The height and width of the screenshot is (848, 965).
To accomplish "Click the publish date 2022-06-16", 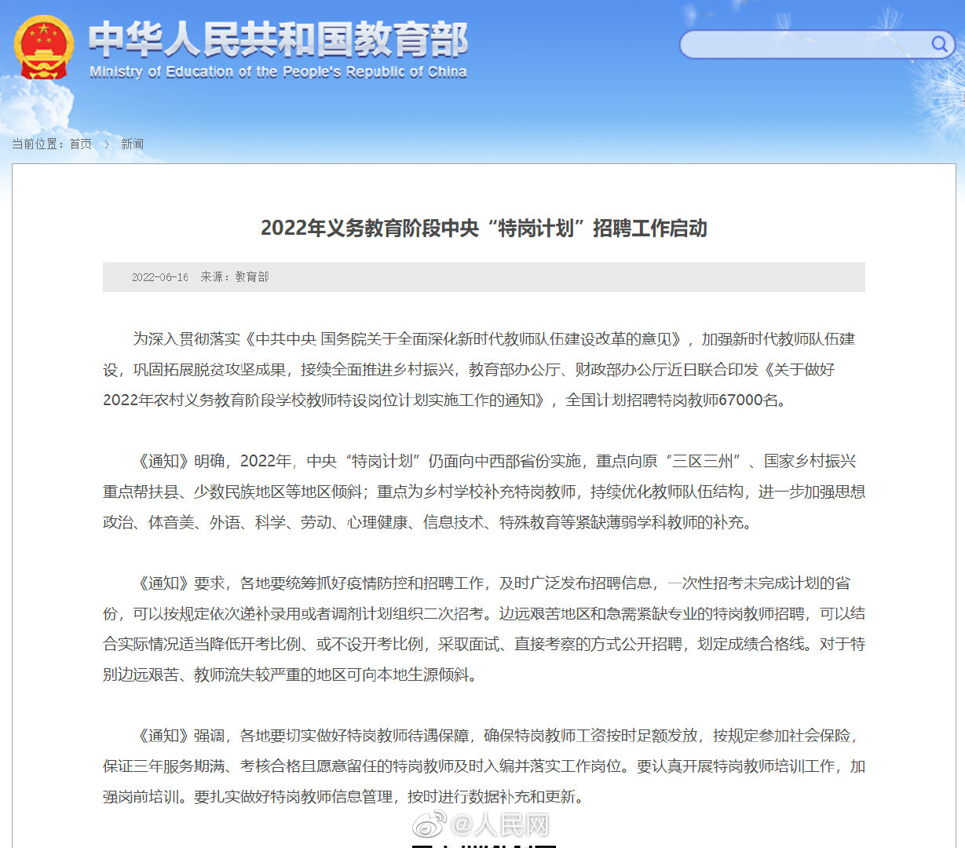I will click(x=159, y=277).
